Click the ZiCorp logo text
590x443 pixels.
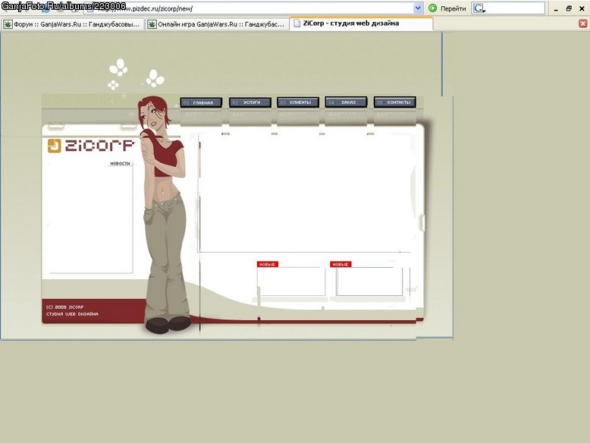click(99, 146)
